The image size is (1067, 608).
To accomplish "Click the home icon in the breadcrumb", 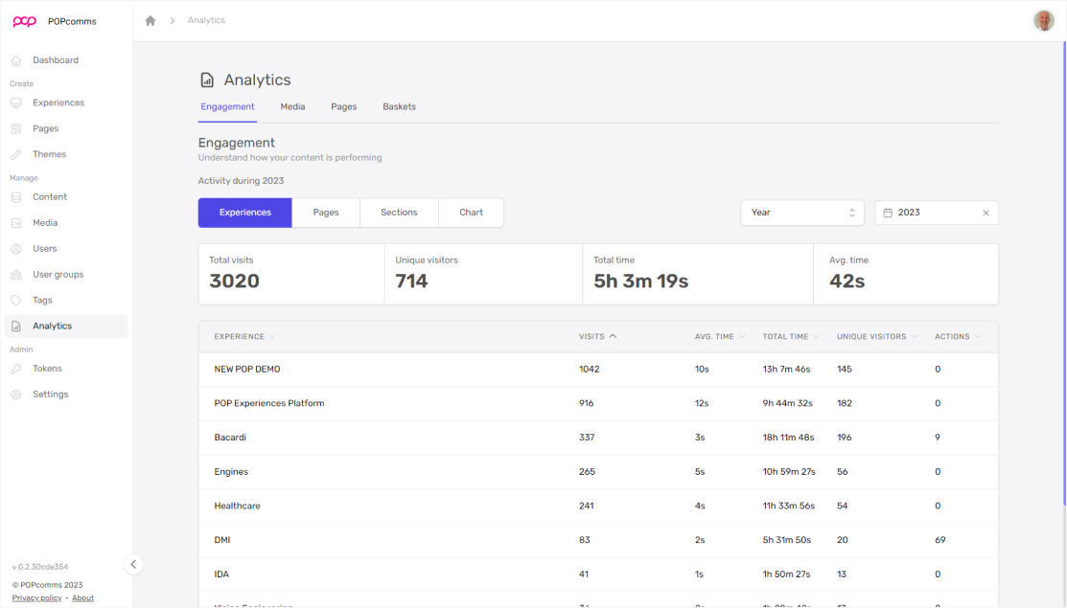I will pos(150,19).
